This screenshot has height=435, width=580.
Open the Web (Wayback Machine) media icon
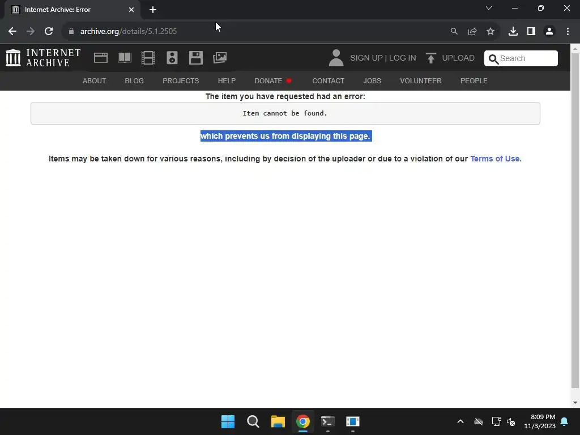[x=101, y=58]
